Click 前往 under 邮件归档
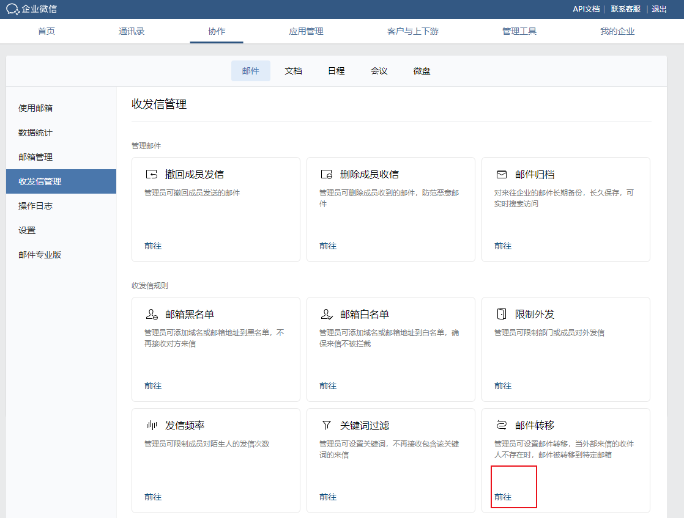684x518 pixels. [x=503, y=246]
